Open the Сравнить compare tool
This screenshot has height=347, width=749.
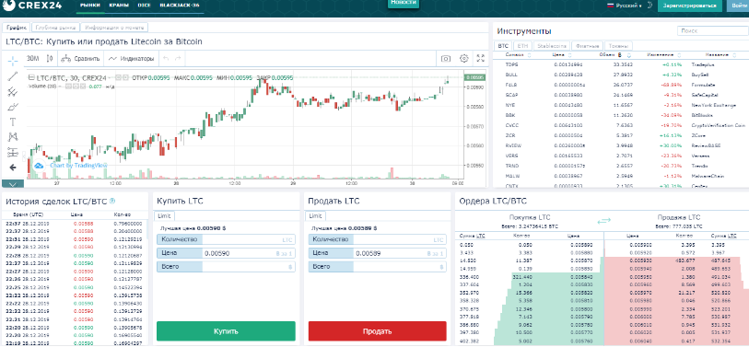81,59
